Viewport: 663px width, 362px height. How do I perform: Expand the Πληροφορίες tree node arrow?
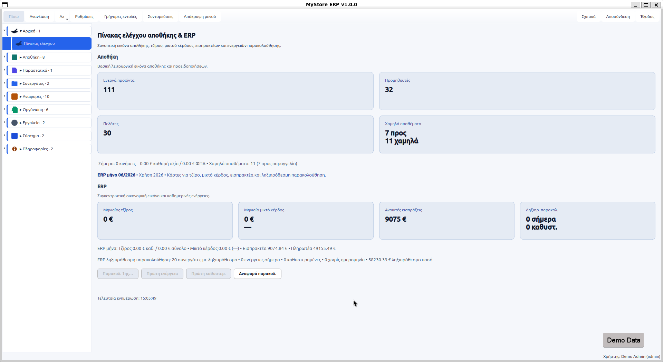[4, 148]
